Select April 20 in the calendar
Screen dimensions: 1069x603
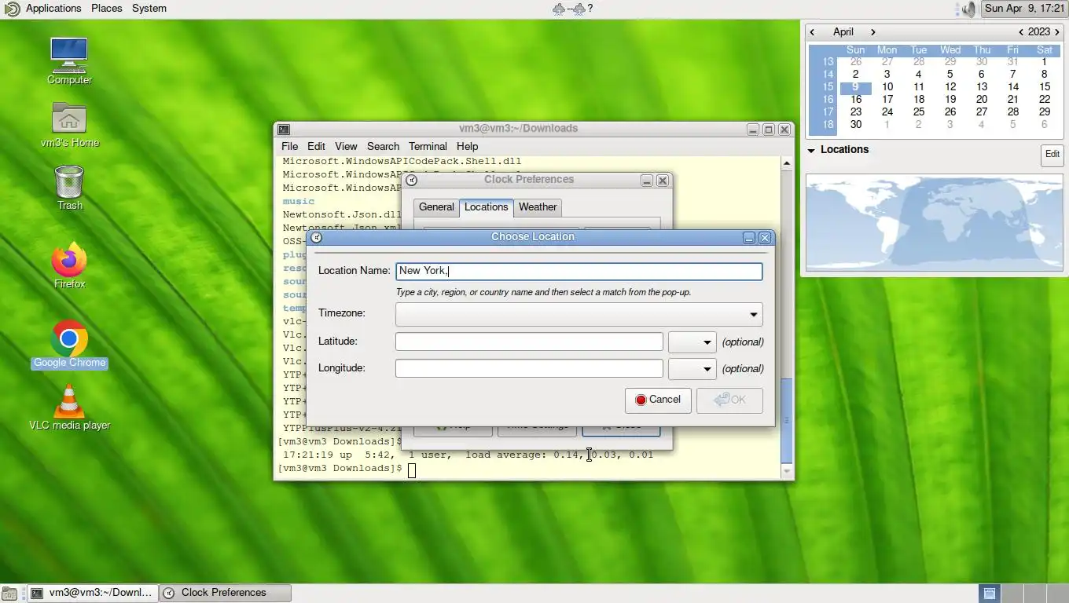tap(981, 100)
